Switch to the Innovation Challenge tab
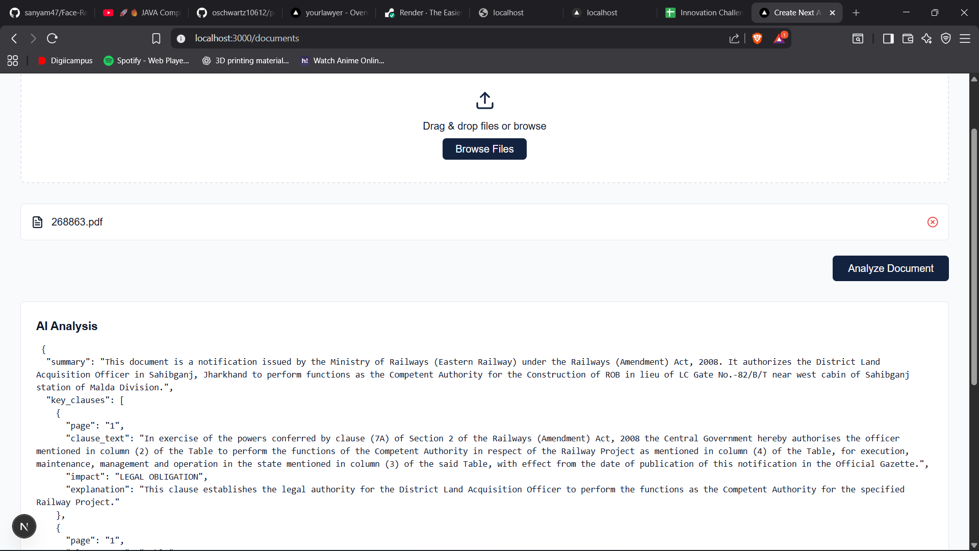979x551 pixels. pyautogui.click(x=705, y=13)
